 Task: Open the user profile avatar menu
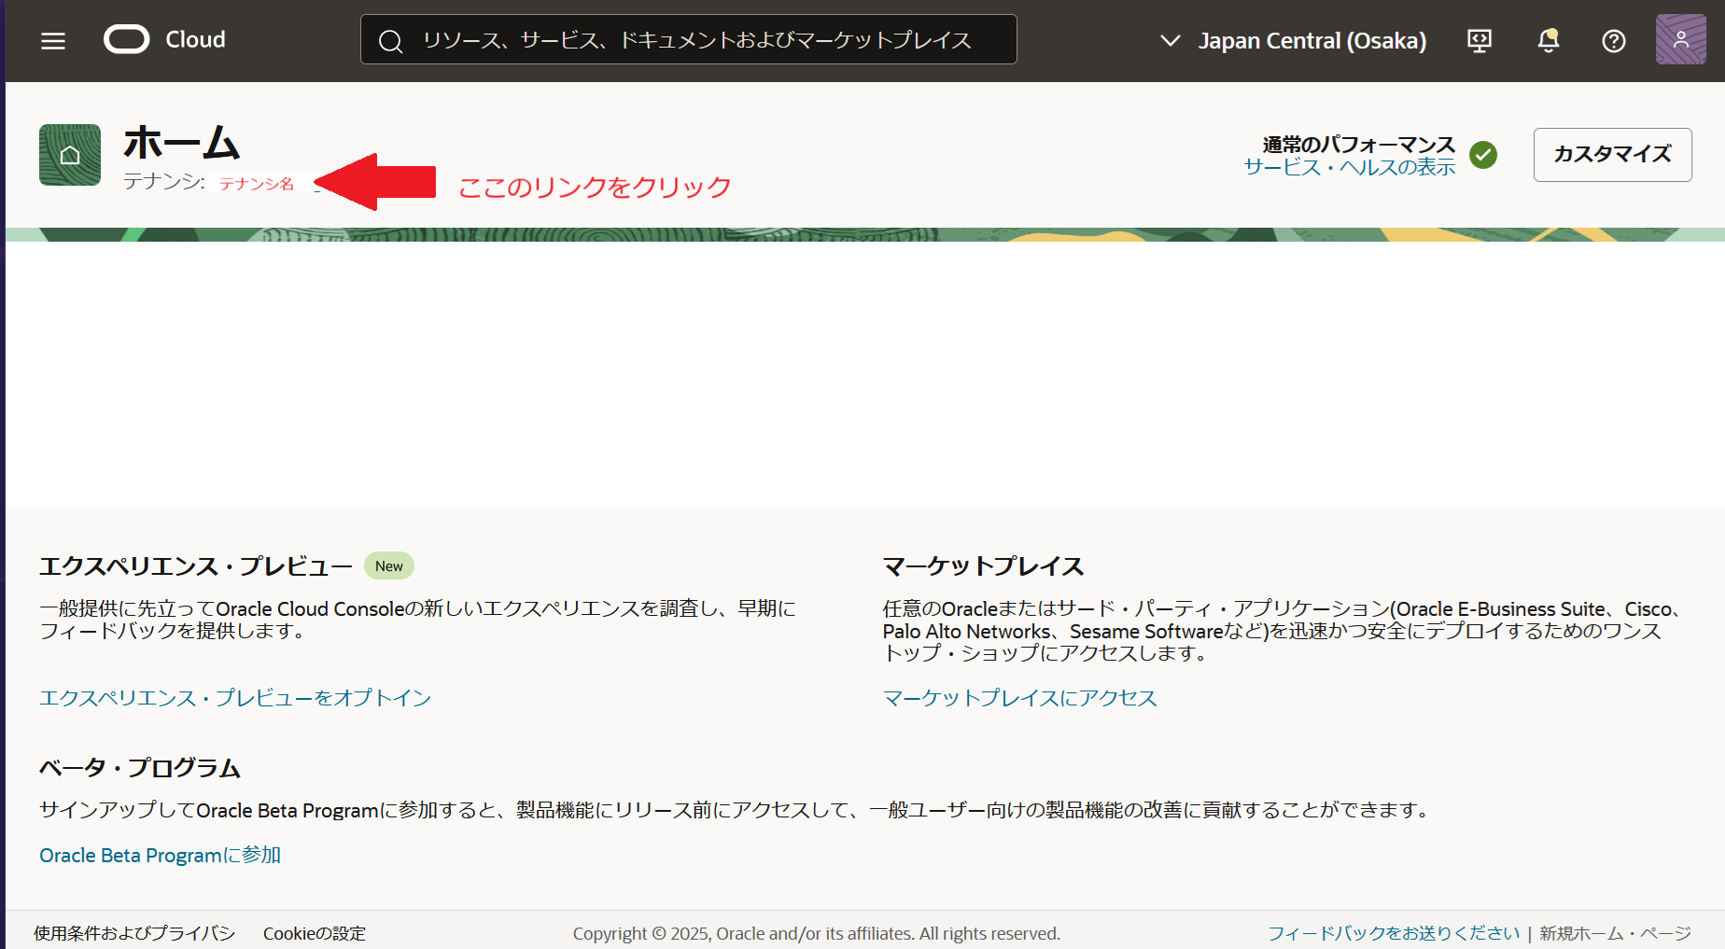1681,39
